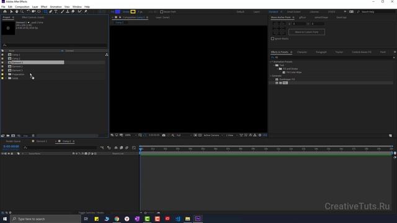Switch to the Paragraph panel tab
The width and height of the screenshot is (397, 223).
click(321, 52)
